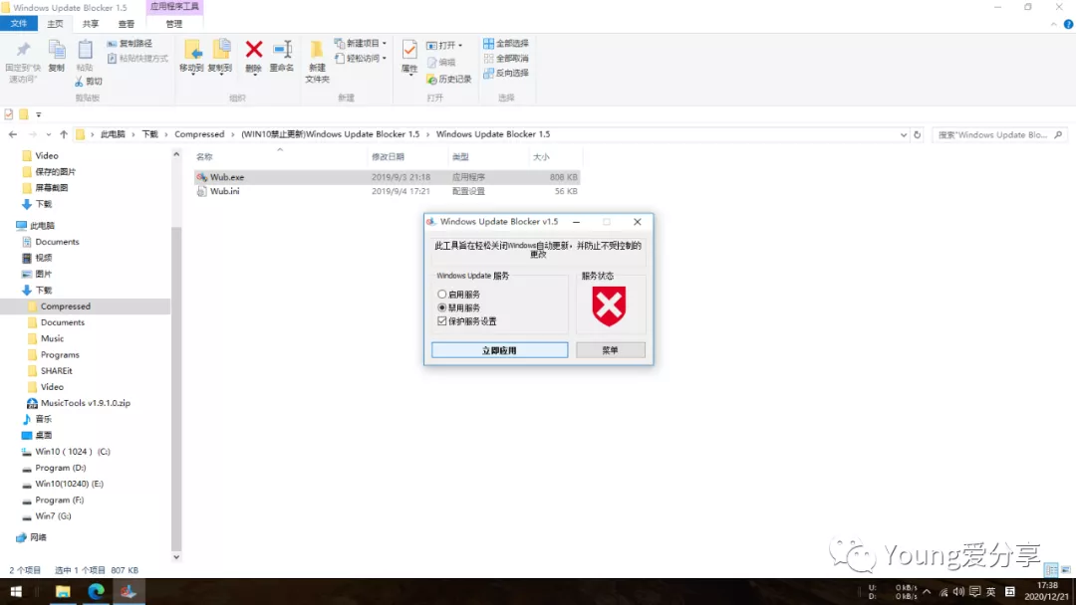
Task: Select MusicTools v1.9.1.0.zip in the tree
Action: pos(85,403)
